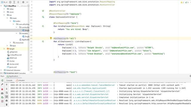Open Project tool window gear options
The width and height of the screenshot is (191, 107).
(x=23, y=2)
